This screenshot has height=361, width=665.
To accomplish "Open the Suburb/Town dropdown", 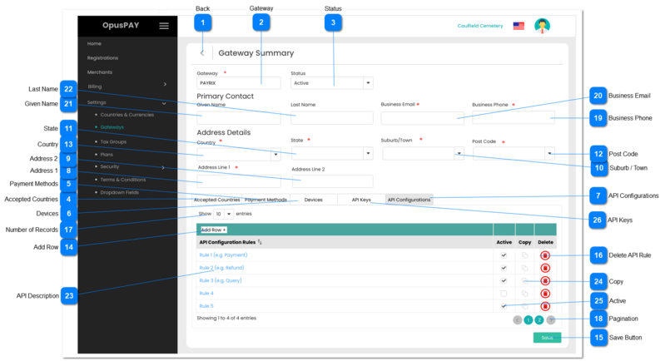I will (423, 153).
